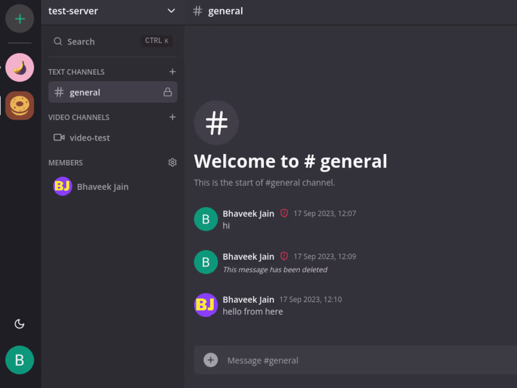This screenshot has height=388, width=517.
Task: Click the video camera icon beside video-test
Action: 59,137
